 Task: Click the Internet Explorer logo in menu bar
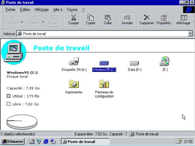click(189, 10)
